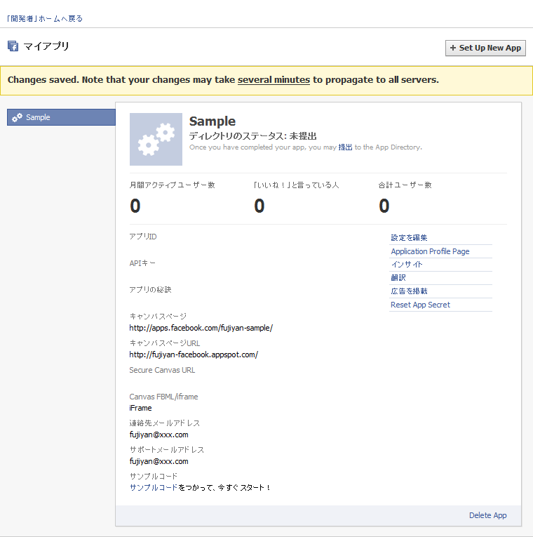Click the 広告を掲載 link
Screen dimensions: 533x537
(x=409, y=291)
